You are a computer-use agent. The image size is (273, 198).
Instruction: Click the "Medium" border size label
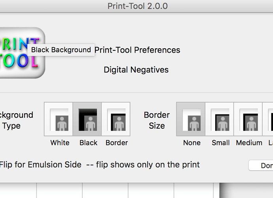tap(249, 143)
